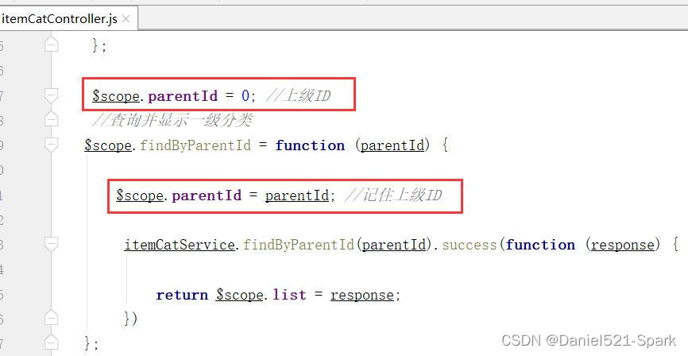Toggle fold marker next to 查询并显示一级分类 comment
The height and width of the screenshot is (356, 688).
coord(52,119)
